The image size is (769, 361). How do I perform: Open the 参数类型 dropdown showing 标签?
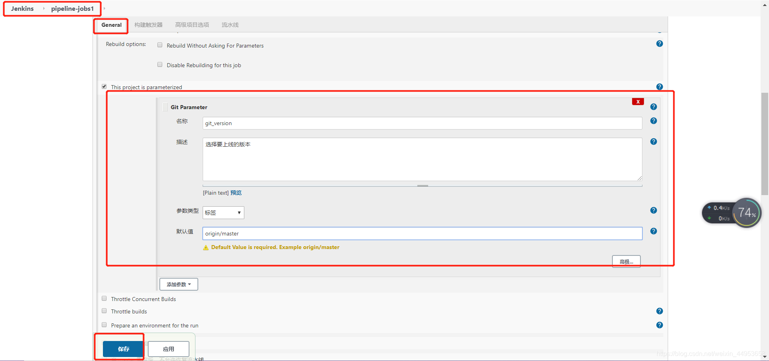tap(223, 213)
